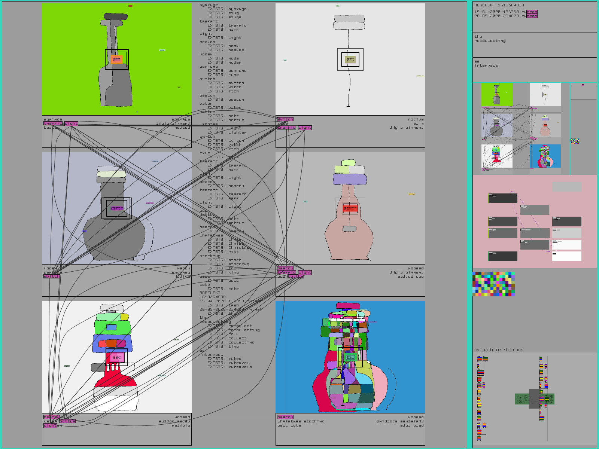Click the orange label on the green-background bottle
The height and width of the screenshot is (449, 599).
pos(116,59)
